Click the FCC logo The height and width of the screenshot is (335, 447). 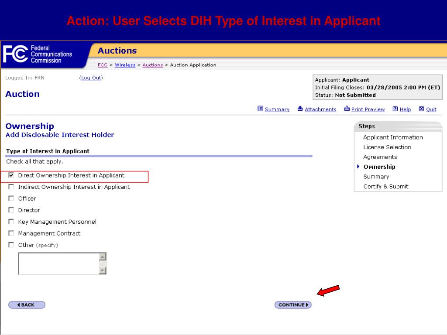[x=38, y=54]
